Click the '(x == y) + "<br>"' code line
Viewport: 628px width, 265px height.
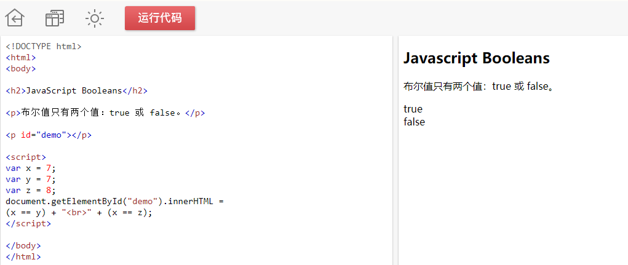point(79,213)
